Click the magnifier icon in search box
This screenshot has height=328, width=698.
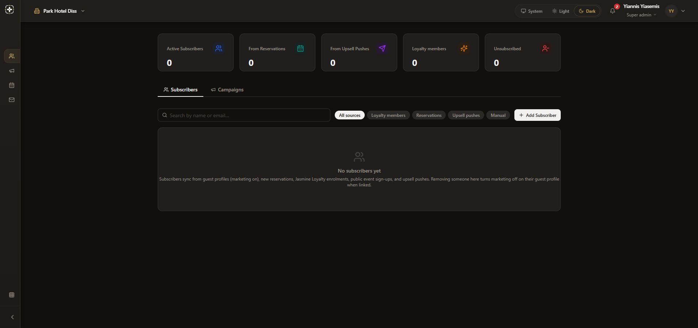[165, 115]
